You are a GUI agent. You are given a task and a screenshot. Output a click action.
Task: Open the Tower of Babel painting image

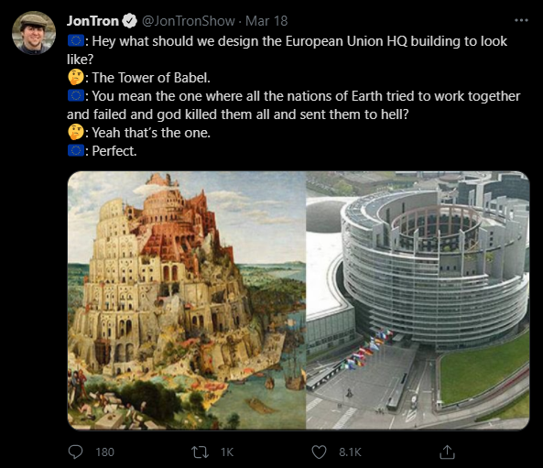point(187,300)
